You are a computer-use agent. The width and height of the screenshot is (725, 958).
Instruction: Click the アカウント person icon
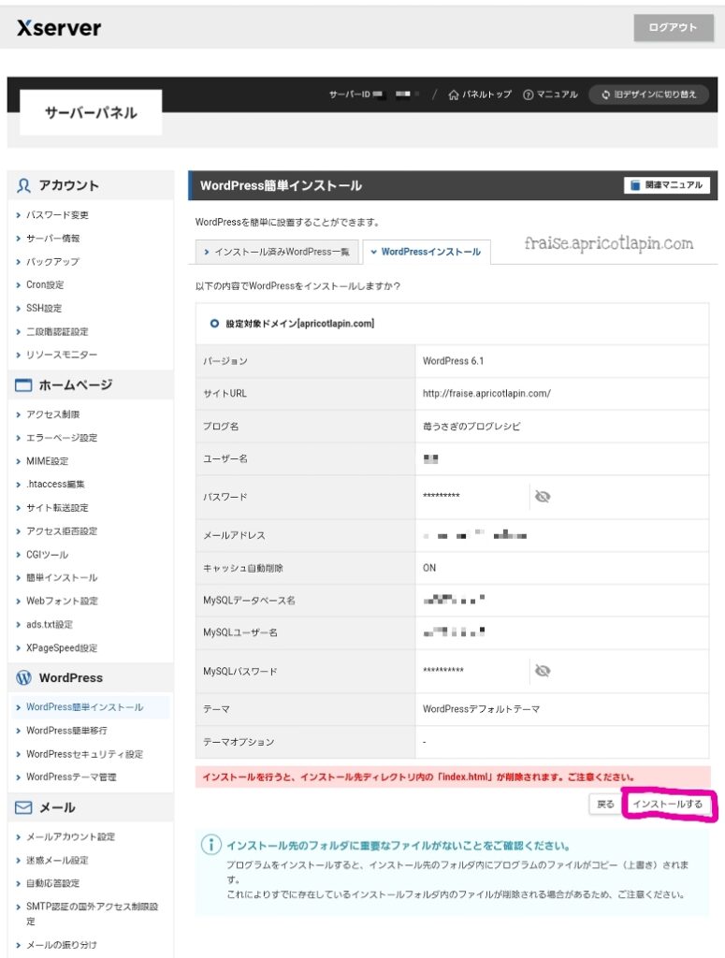[x=23, y=186]
